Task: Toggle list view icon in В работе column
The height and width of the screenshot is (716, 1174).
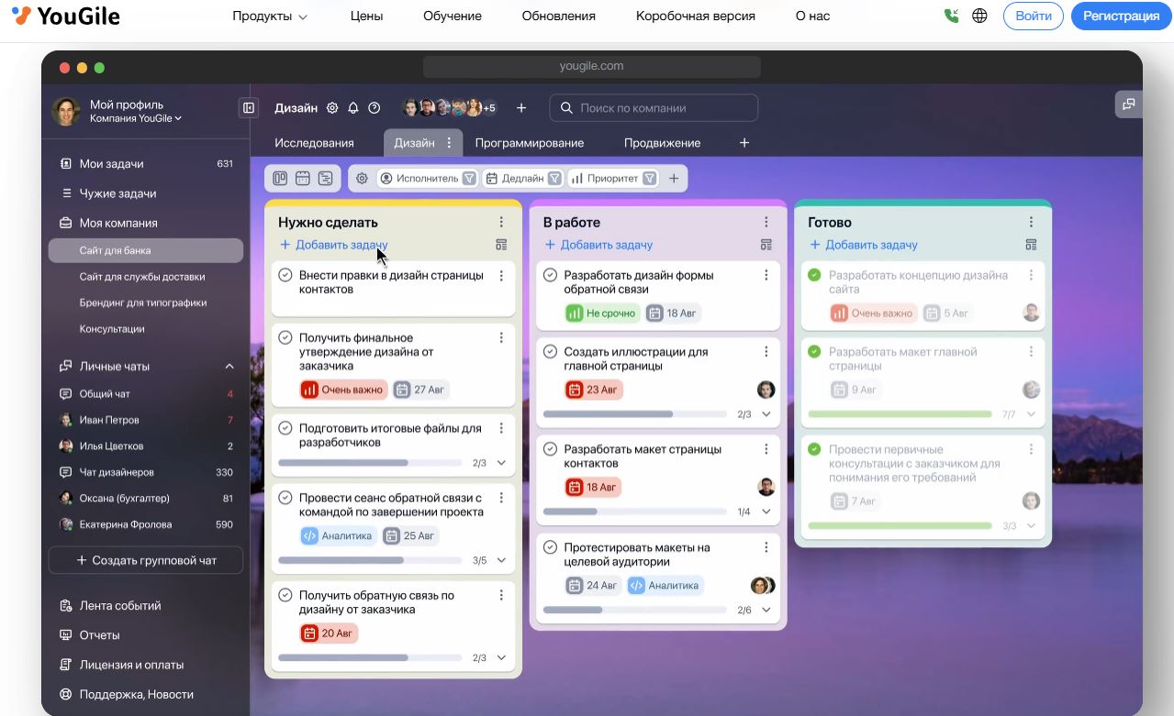Action: (766, 245)
